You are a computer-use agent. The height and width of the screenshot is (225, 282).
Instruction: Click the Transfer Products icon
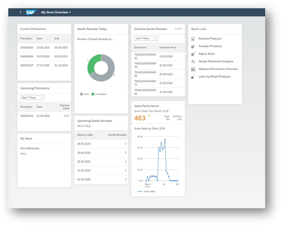[x=193, y=46]
